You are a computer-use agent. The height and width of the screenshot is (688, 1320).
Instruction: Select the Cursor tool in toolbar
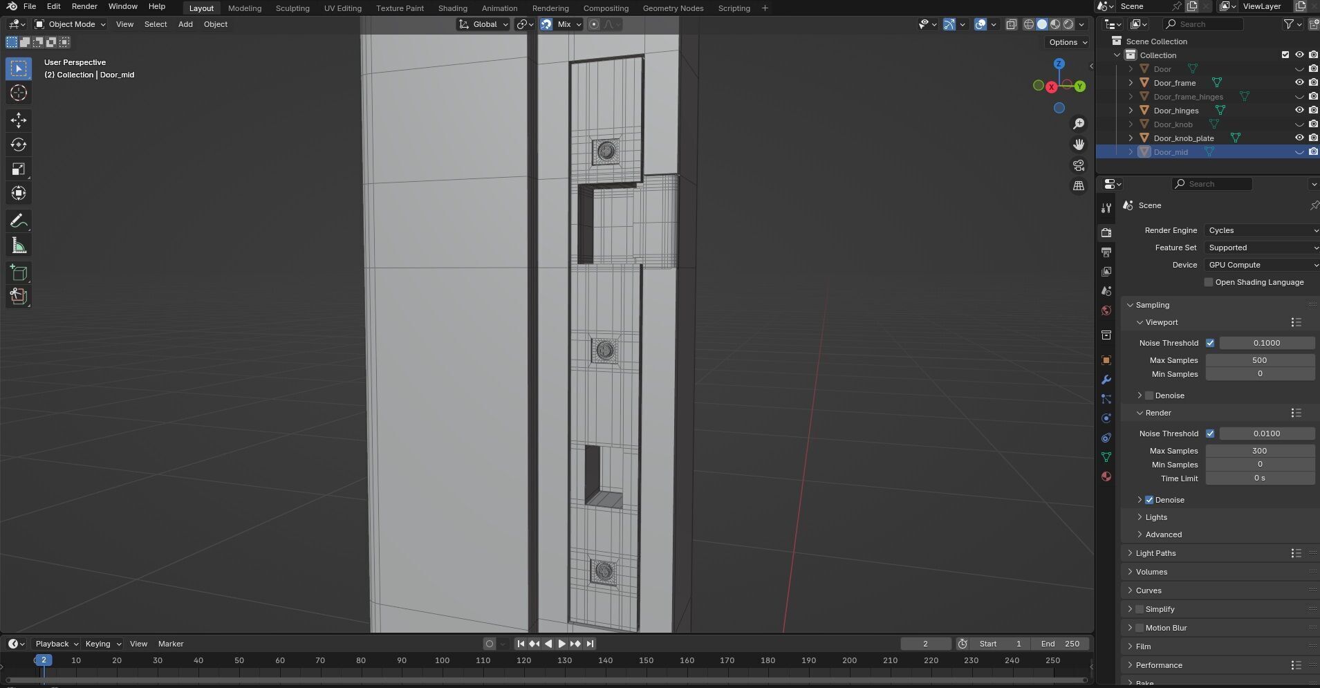tap(19, 93)
